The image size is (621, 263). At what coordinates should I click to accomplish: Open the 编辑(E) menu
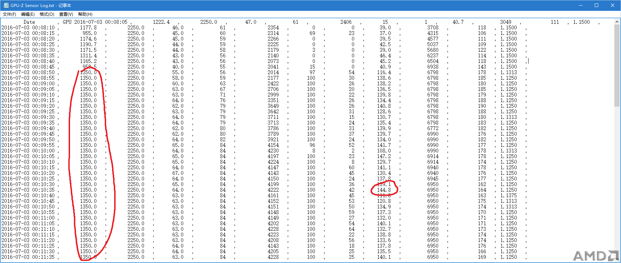pyautogui.click(x=28, y=14)
